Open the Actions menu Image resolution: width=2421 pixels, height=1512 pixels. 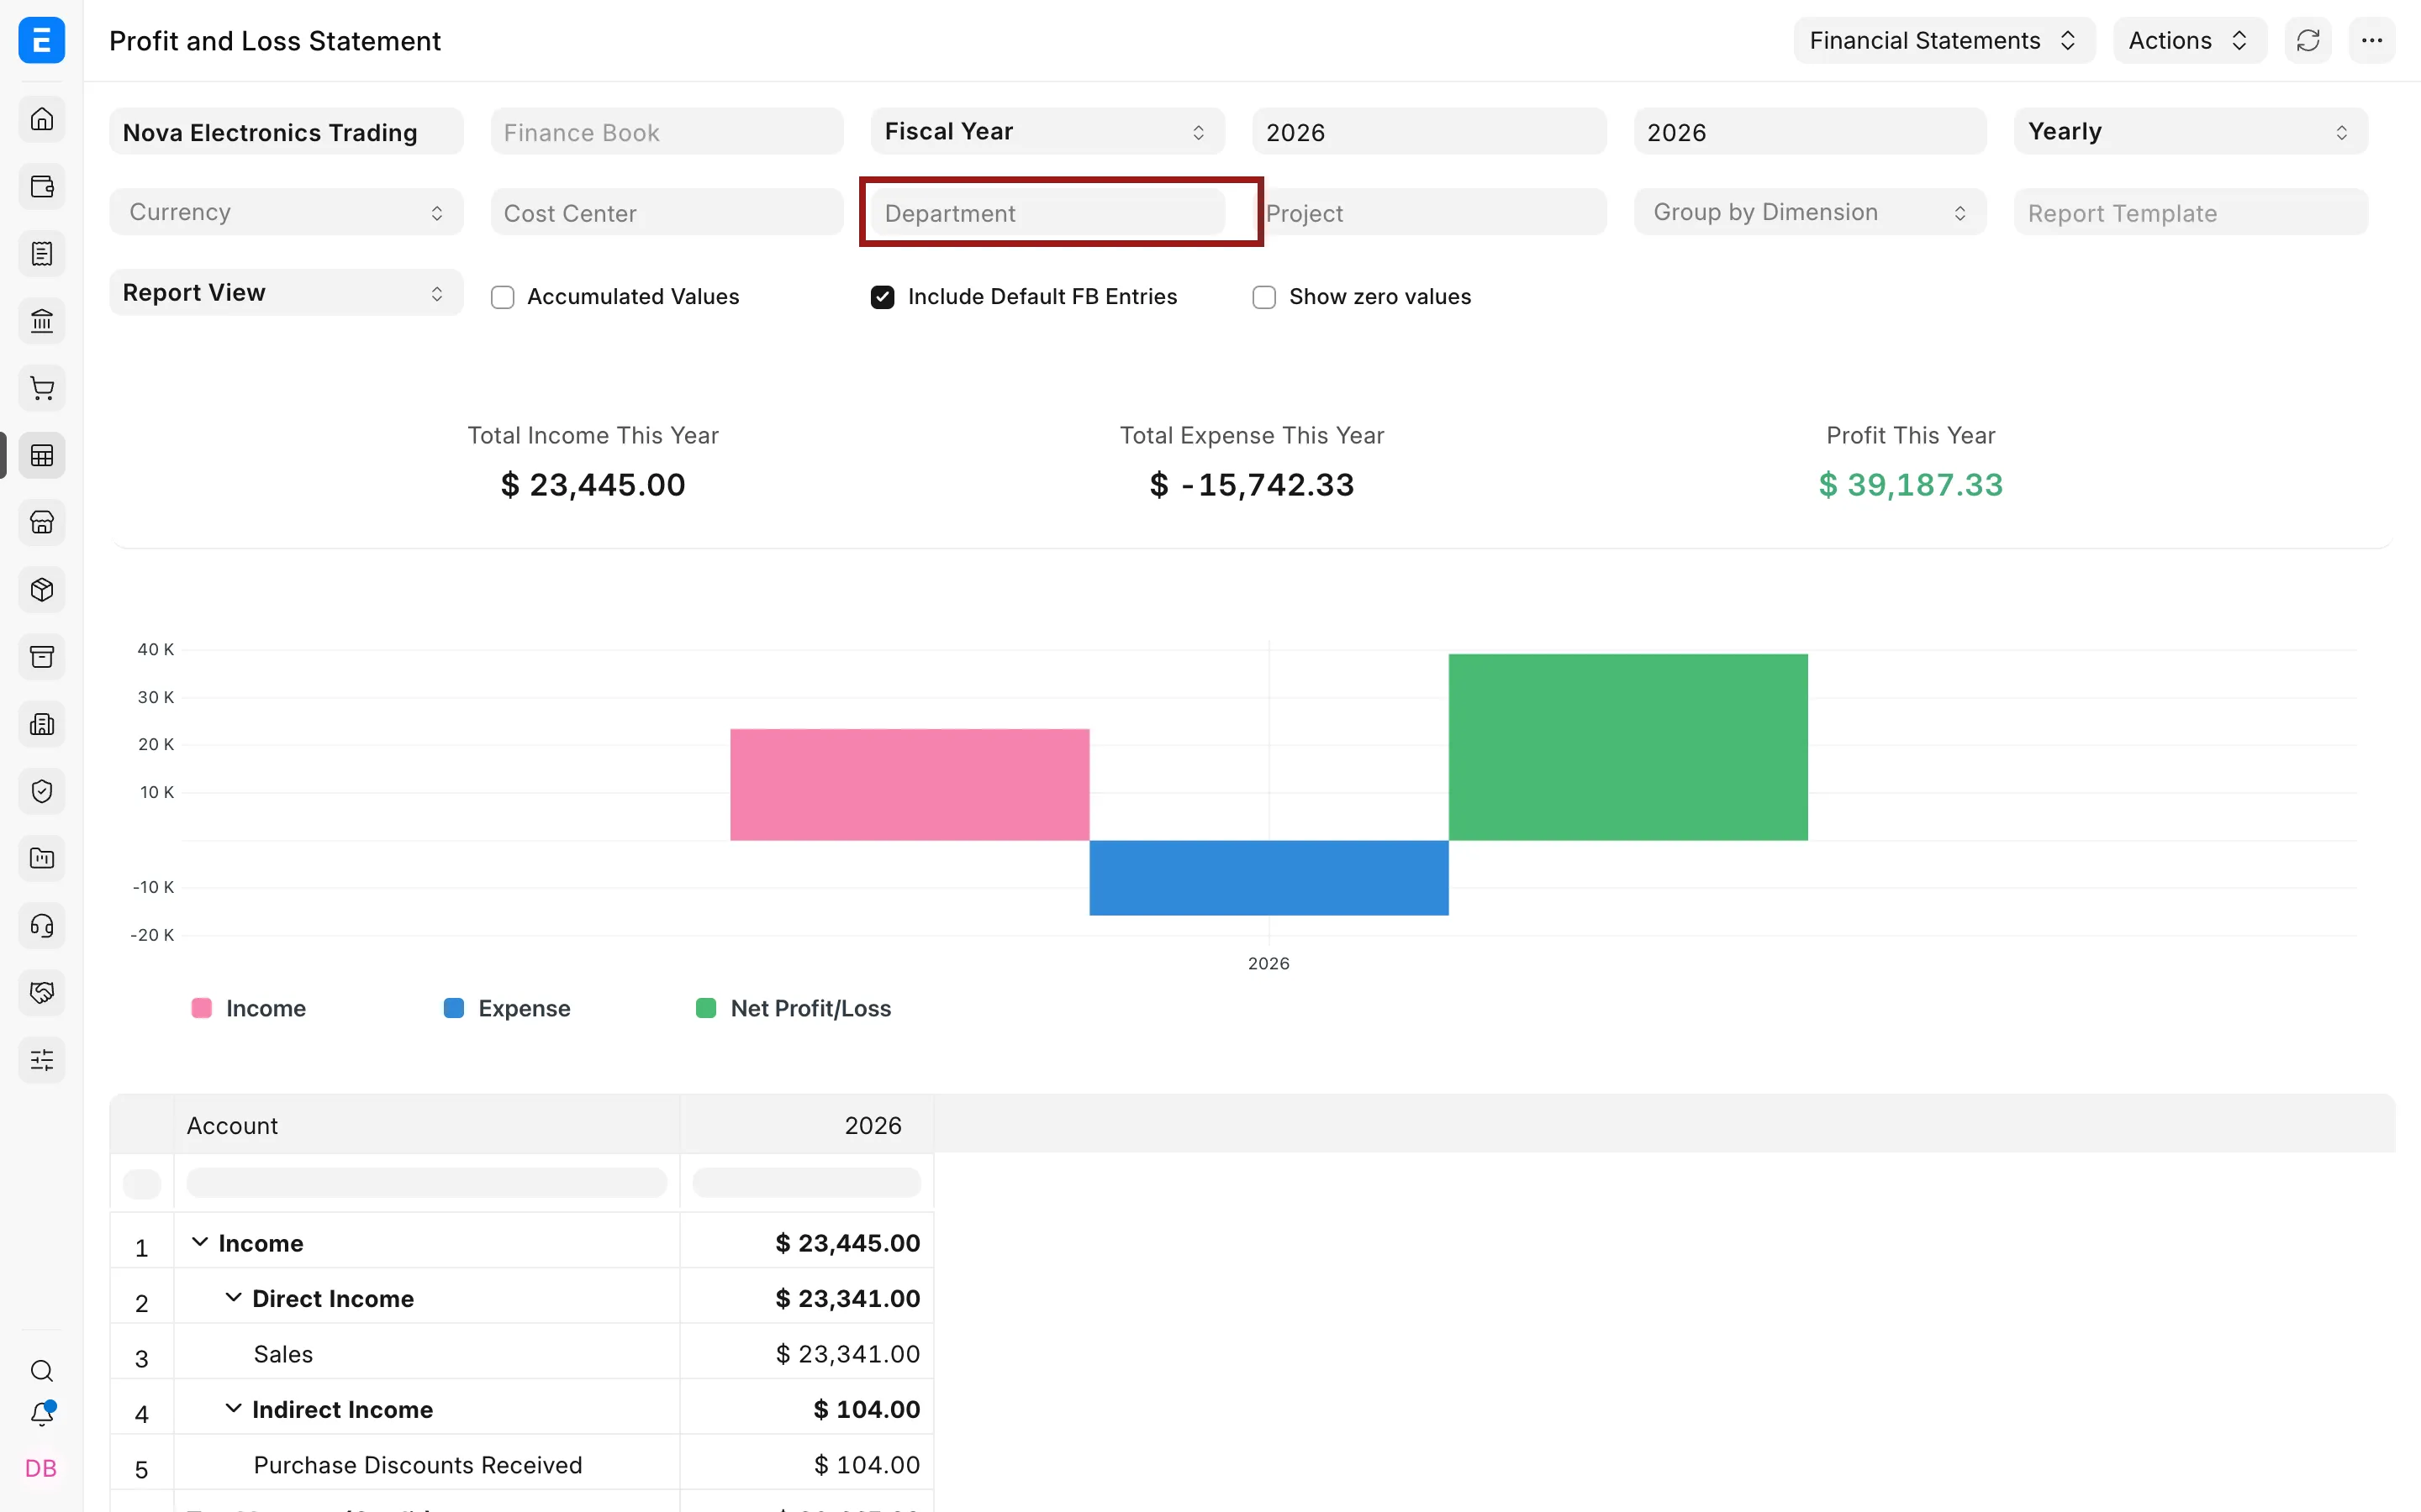click(x=2189, y=40)
